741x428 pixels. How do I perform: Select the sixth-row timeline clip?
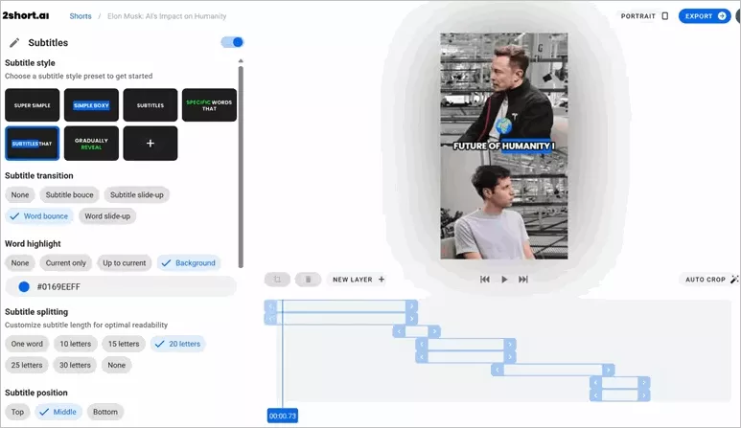pyautogui.click(x=553, y=370)
